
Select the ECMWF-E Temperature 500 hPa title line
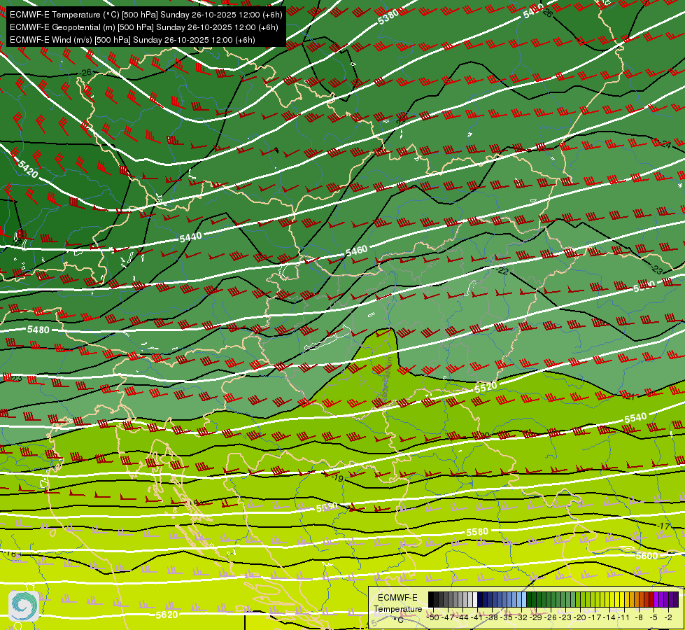point(146,15)
